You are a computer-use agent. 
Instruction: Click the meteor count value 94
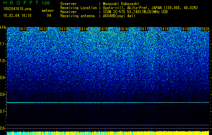point(49,16)
